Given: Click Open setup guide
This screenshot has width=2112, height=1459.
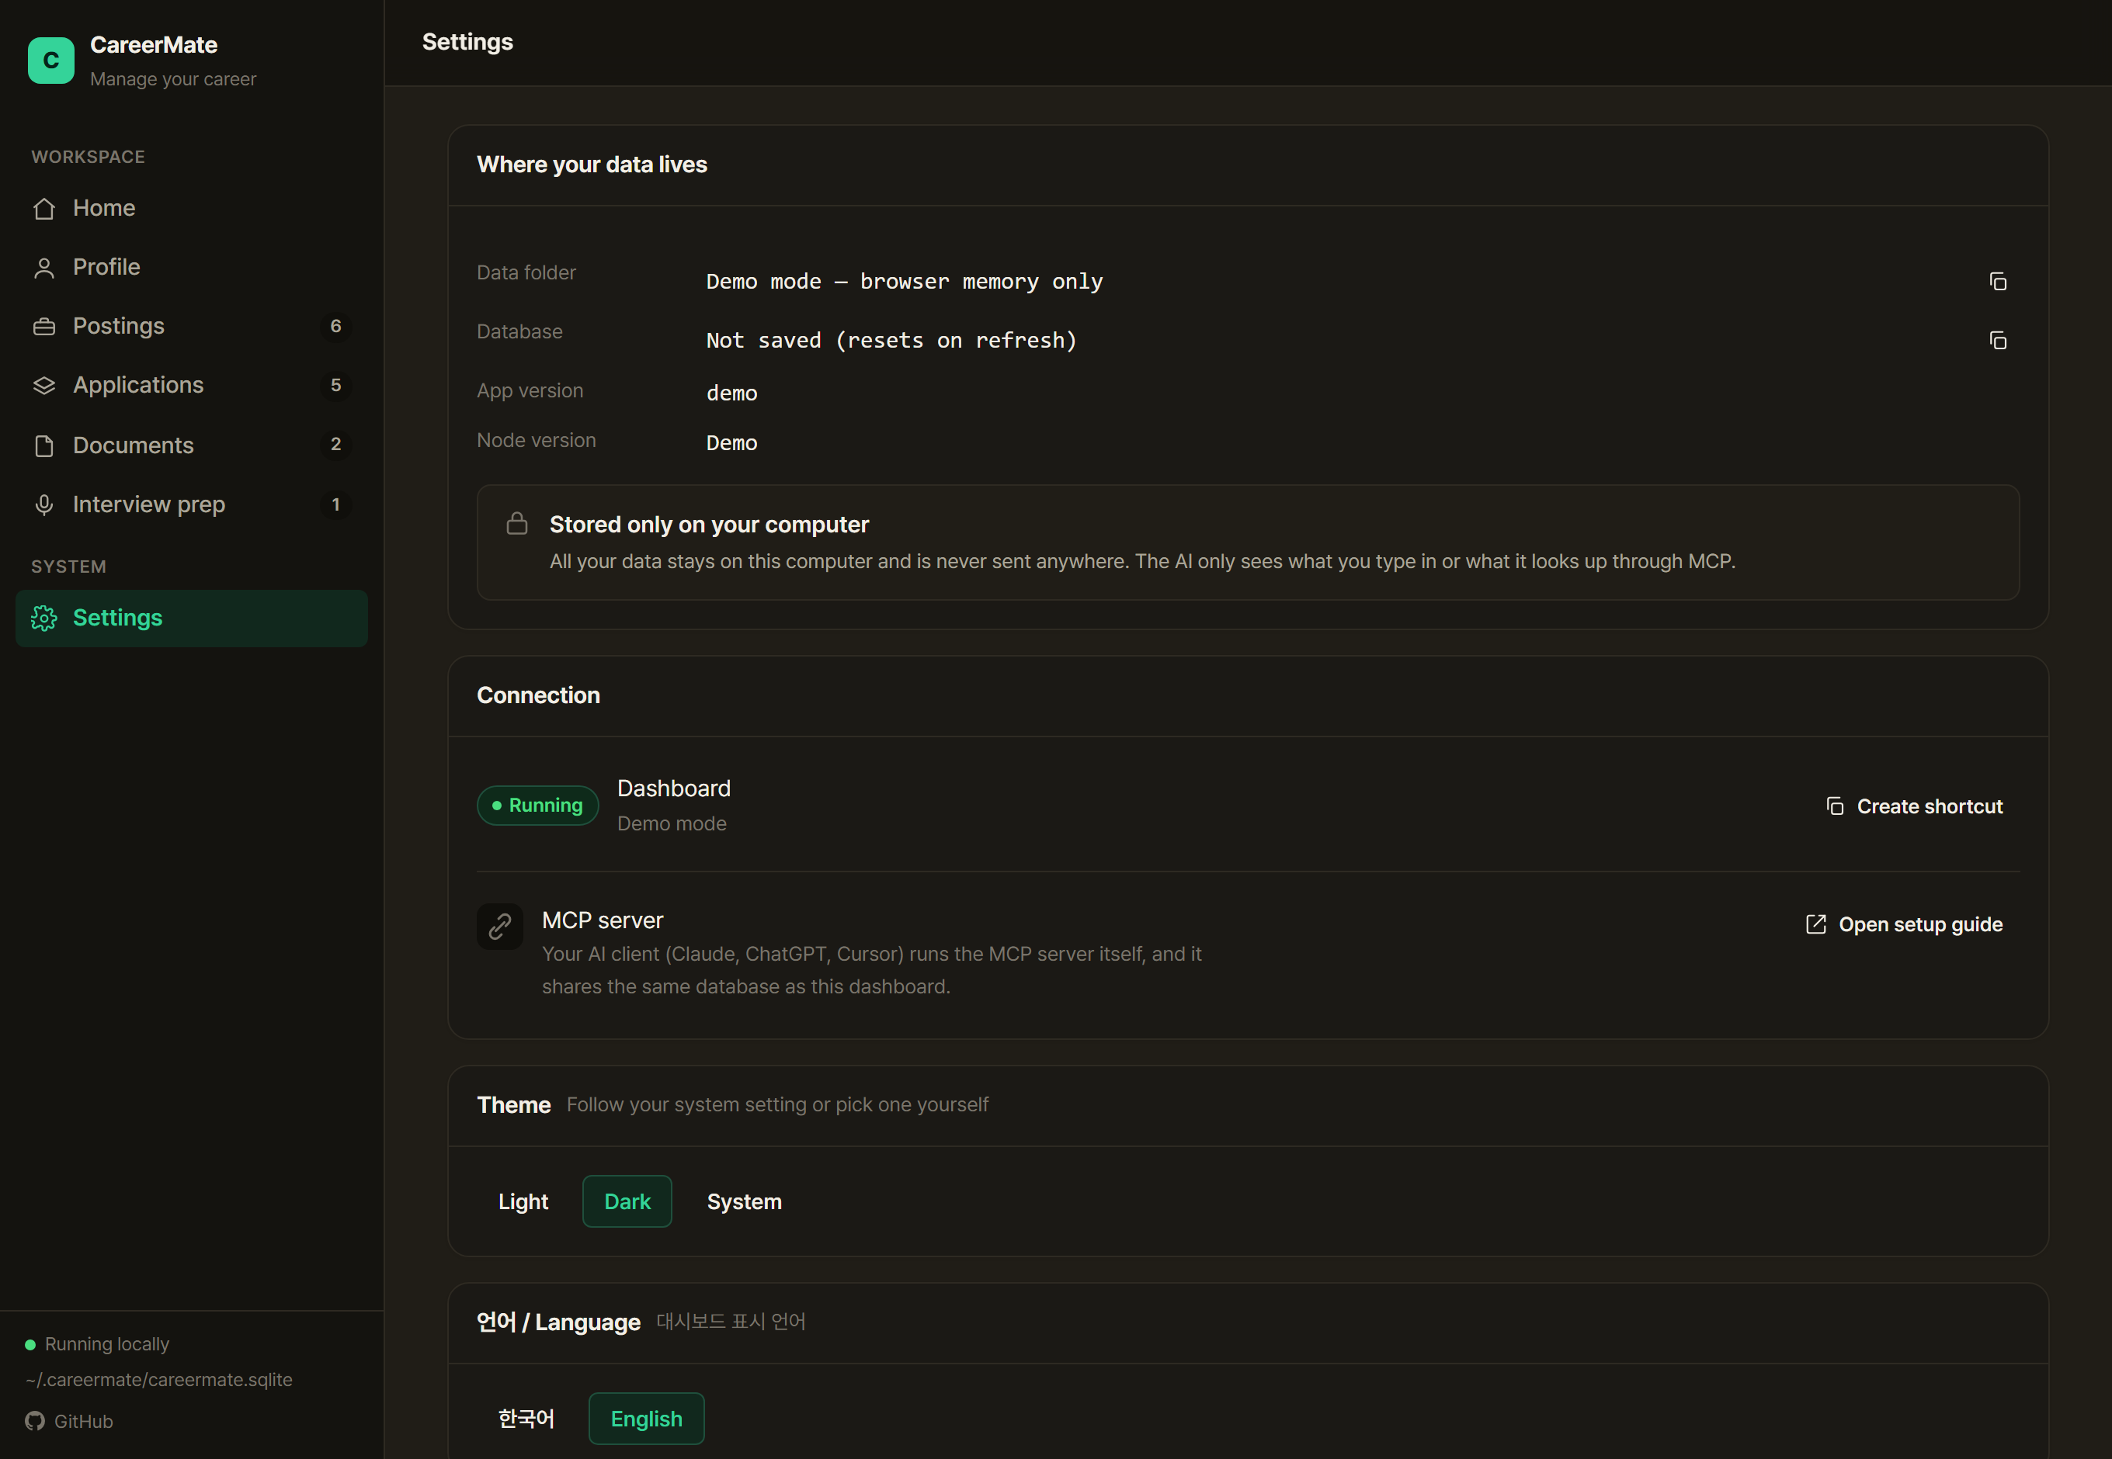Looking at the screenshot, I should click(1905, 924).
